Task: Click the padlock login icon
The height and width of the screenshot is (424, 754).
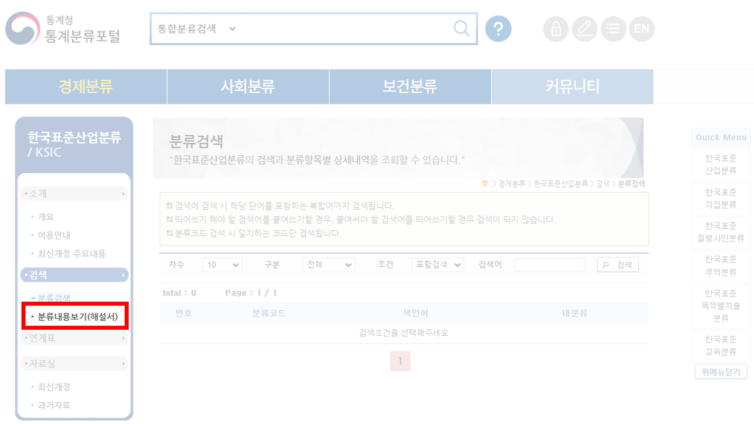Action: [x=556, y=29]
